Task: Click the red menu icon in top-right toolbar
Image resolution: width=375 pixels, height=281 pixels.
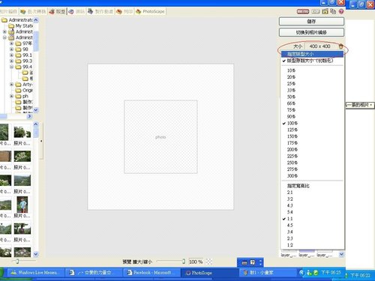Action: click(x=303, y=11)
